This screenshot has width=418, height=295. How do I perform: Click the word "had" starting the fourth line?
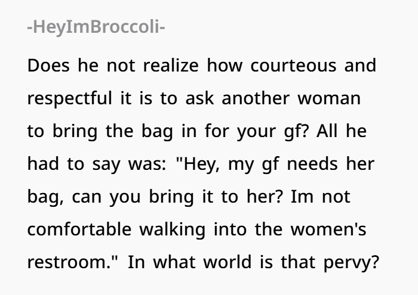click(41, 163)
